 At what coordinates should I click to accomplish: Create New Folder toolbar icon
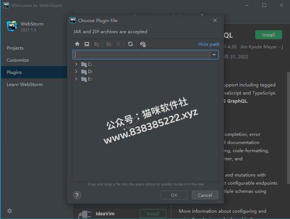(109, 44)
